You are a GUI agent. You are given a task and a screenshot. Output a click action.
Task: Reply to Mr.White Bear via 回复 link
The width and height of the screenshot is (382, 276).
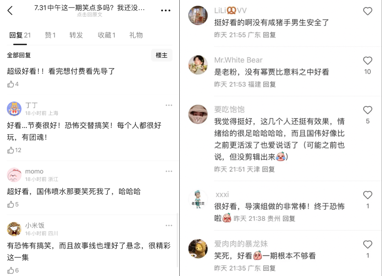[270, 84]
